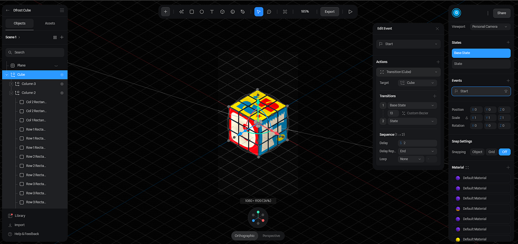Select the State item under States
Screen dimensions: 518x244
click(481, 63)
